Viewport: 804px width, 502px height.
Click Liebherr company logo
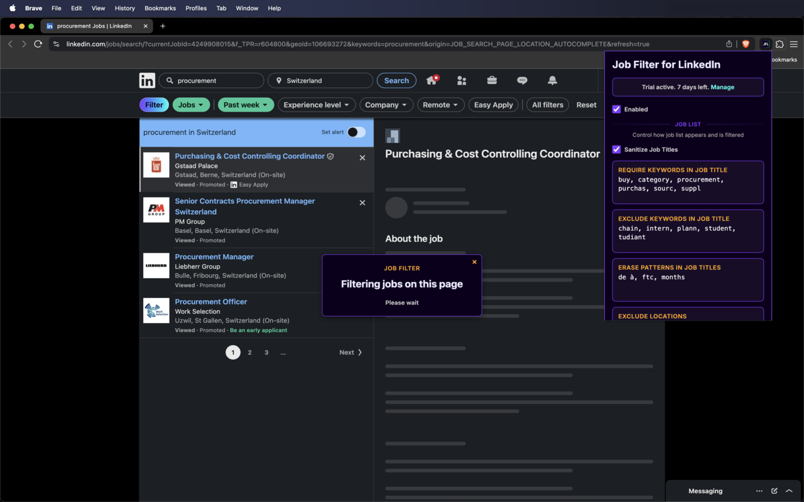pos(156,265)
